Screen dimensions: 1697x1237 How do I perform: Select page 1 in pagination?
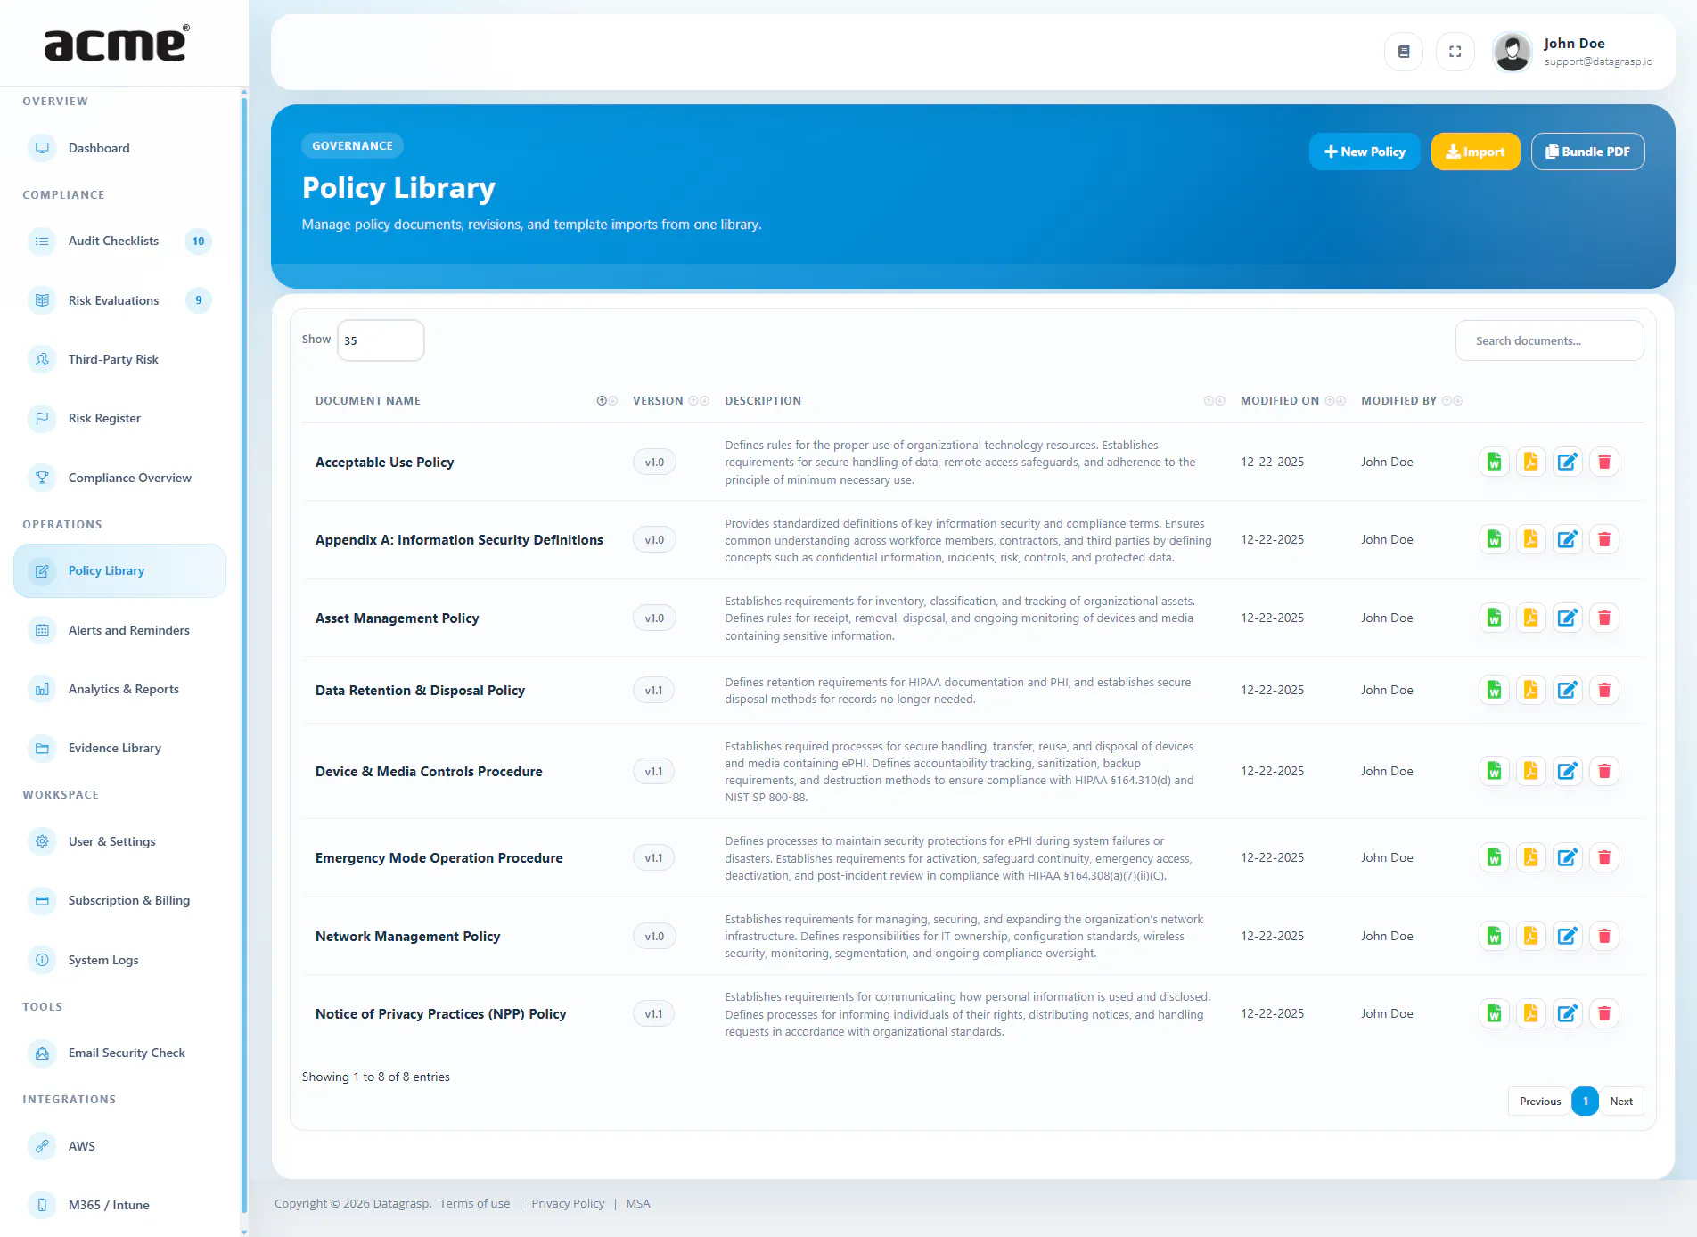point(1585,1102)
